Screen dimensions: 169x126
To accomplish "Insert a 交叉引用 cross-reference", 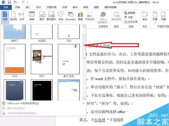I will (x=131, y=22).
